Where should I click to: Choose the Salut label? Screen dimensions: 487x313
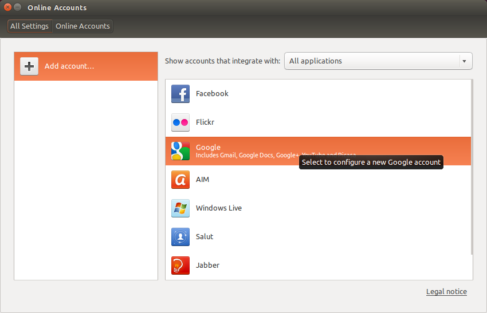(x=205, y=237)
